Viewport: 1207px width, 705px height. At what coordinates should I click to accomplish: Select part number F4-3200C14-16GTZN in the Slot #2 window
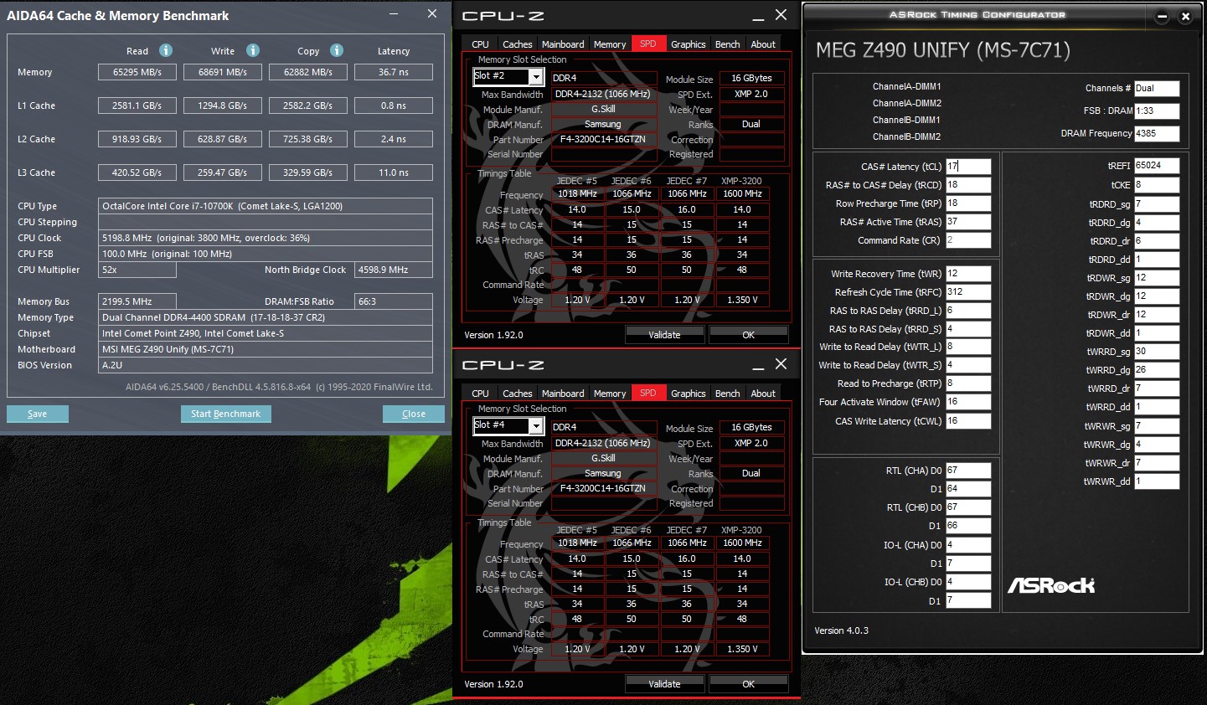(x=603, y=140)
